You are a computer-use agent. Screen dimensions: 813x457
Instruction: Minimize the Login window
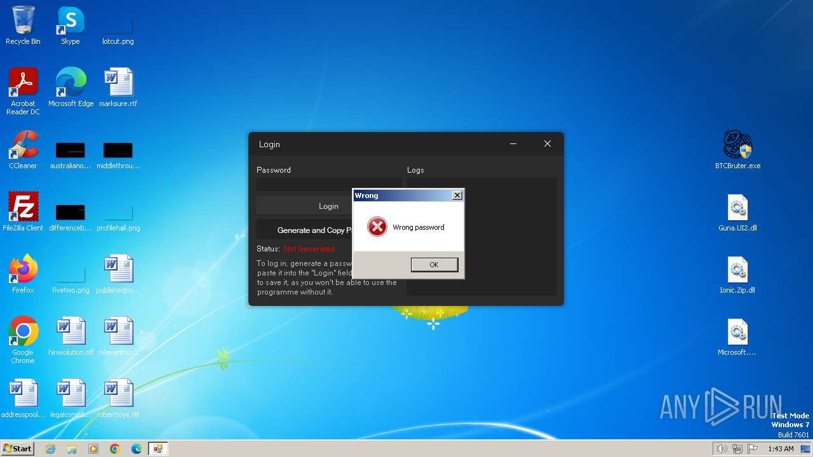click(514, 144)
